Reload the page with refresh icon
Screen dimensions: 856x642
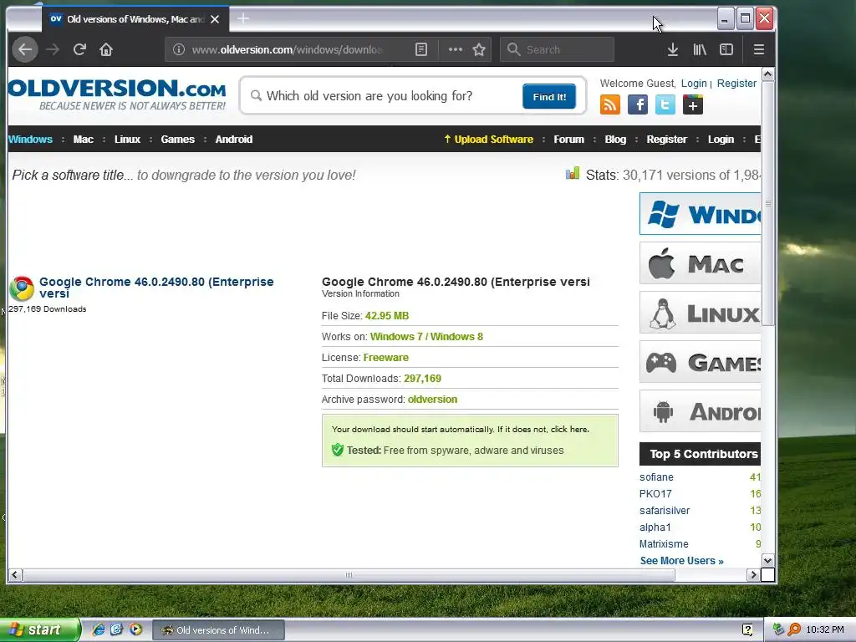click(x=79, y=49)
